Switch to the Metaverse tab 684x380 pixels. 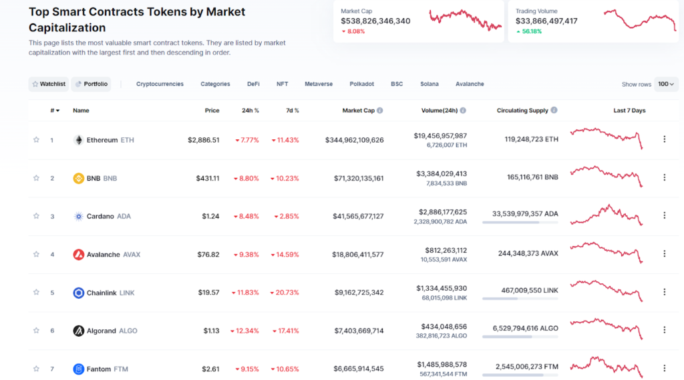point(319,84)
